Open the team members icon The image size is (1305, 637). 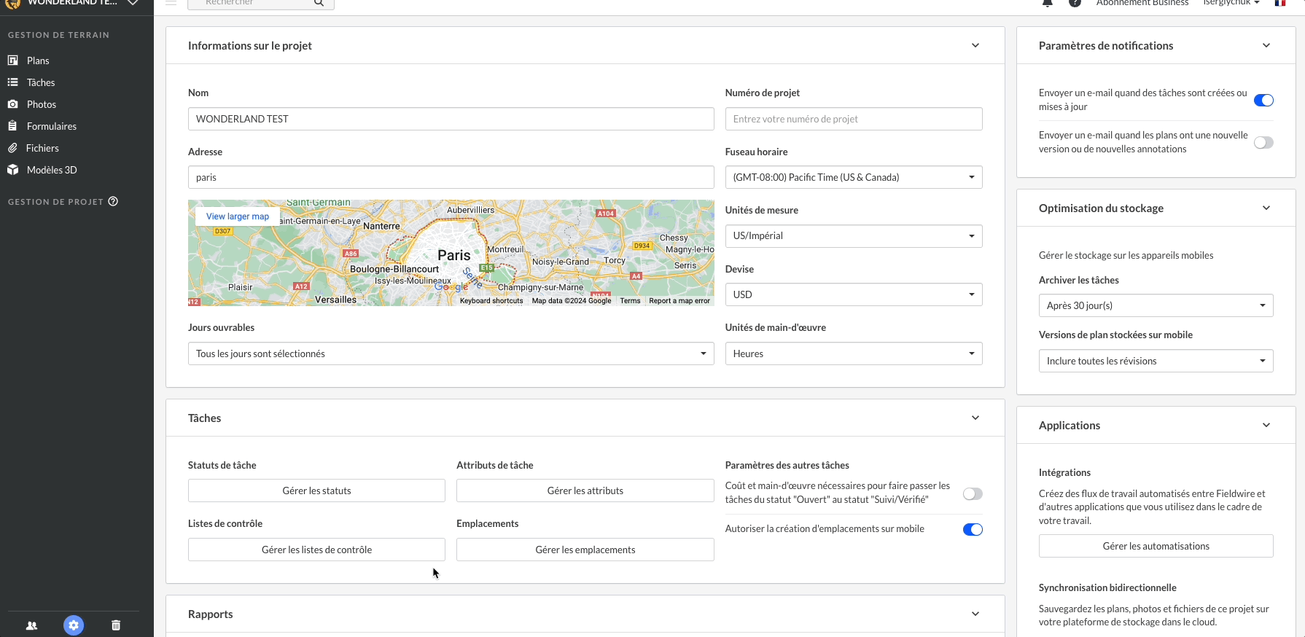(31, 625)
